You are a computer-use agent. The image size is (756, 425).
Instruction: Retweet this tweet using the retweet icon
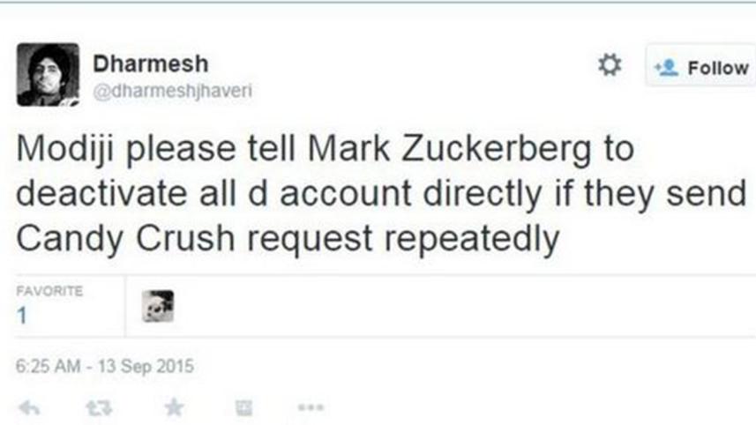tap(100, 406)
